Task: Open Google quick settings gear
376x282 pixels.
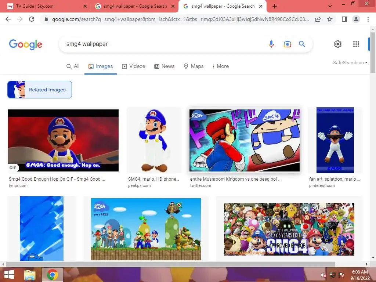Action: coord(338,44)
